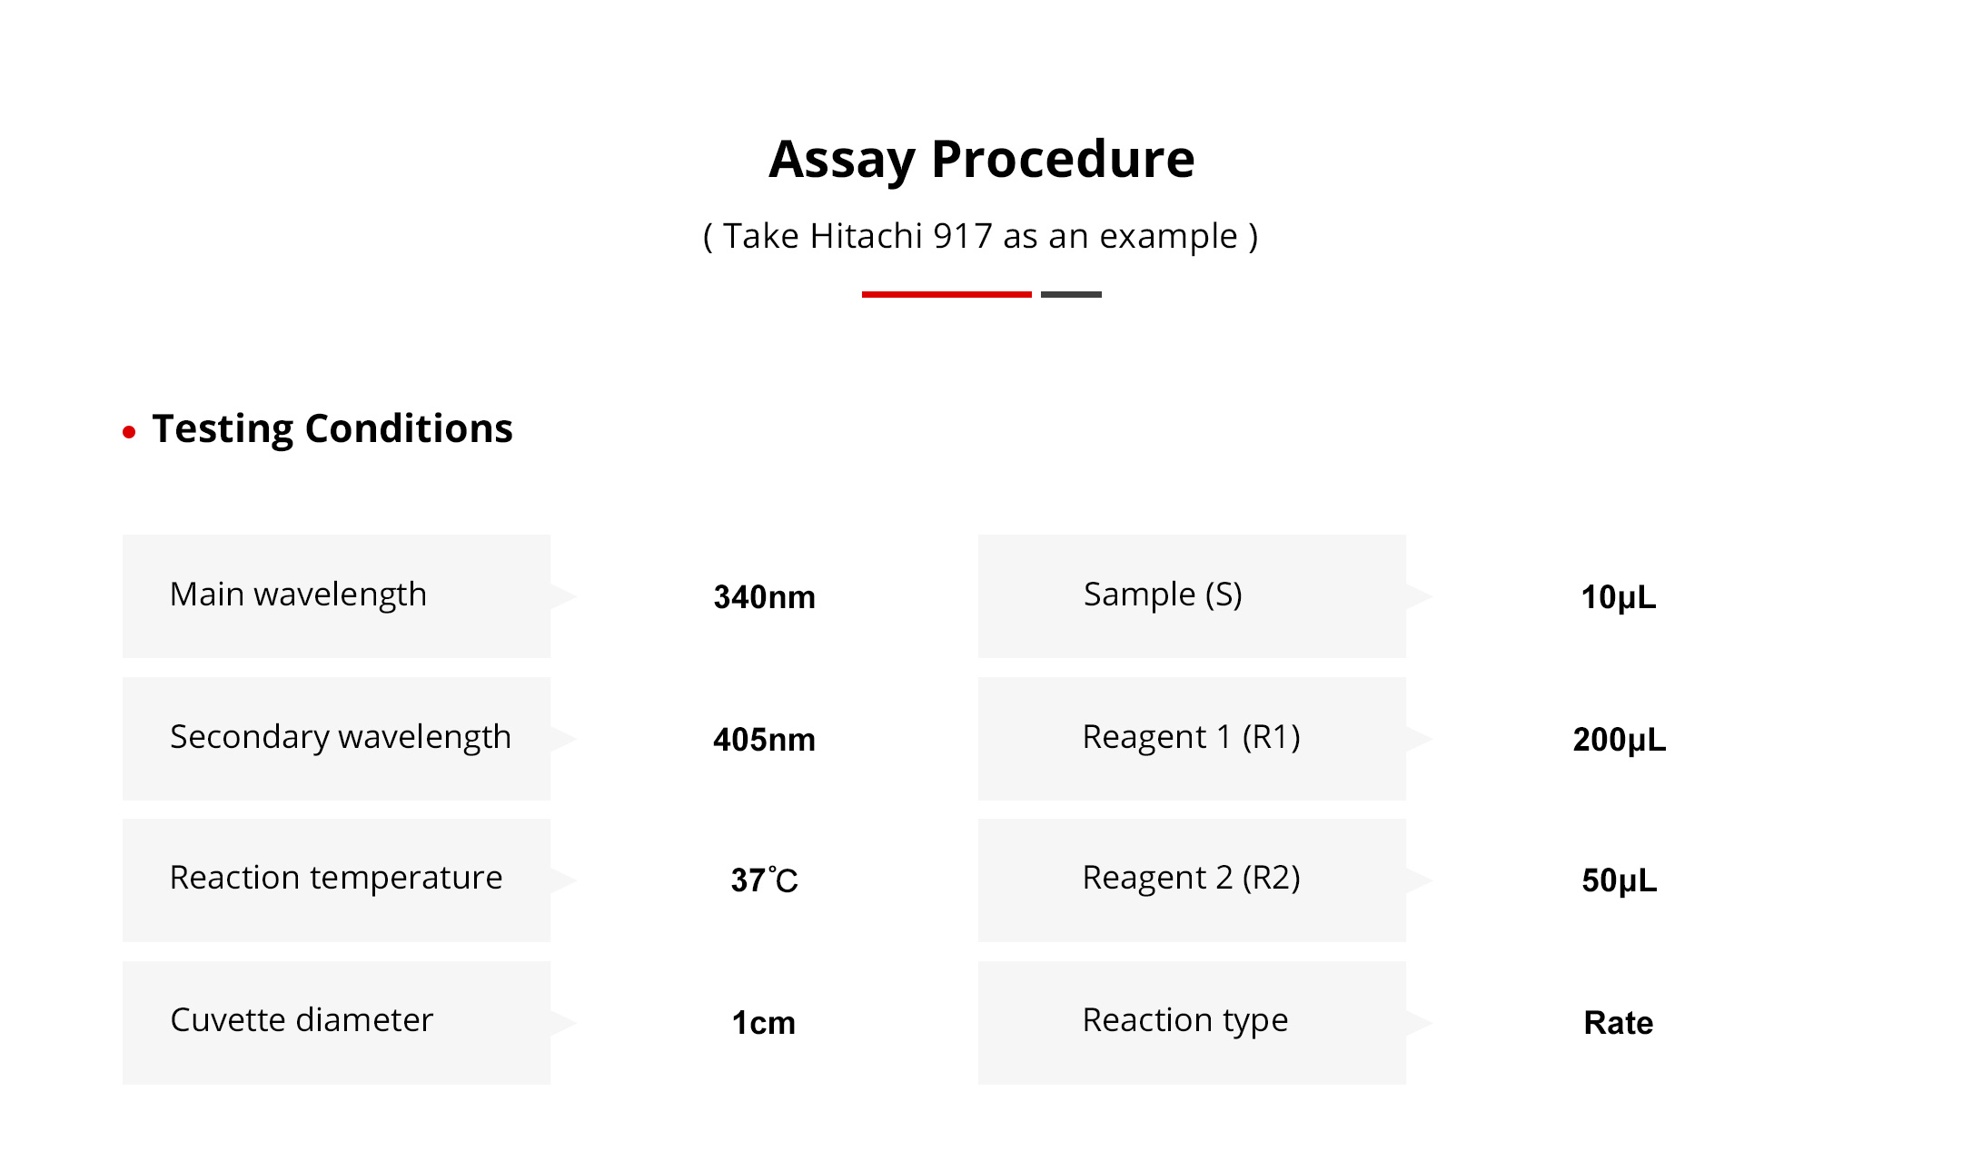Click the Assay Procedure title
Image resolution: width=1962 pixels, height=1160 pixels.
click(x=981, y=160)
